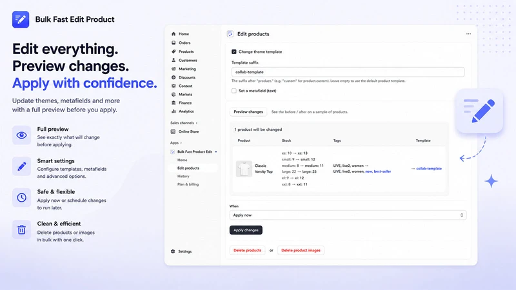Go to Products in the sidebar
Screen dimensions: 516x290
(186, 52)
